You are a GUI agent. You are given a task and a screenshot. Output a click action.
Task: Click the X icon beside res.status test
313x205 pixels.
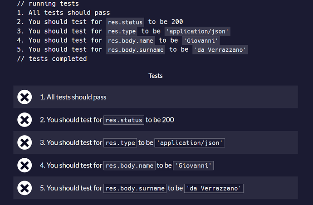[x=24, y=120]
